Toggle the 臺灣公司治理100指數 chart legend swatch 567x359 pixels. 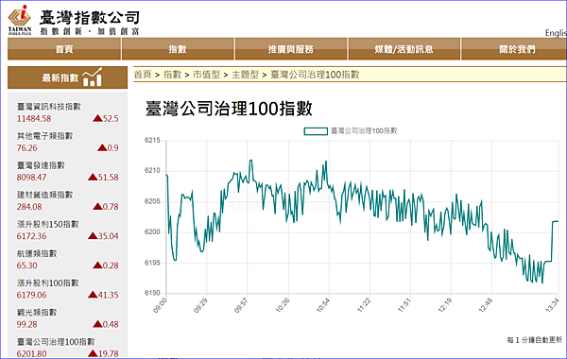tap(316, 131)
